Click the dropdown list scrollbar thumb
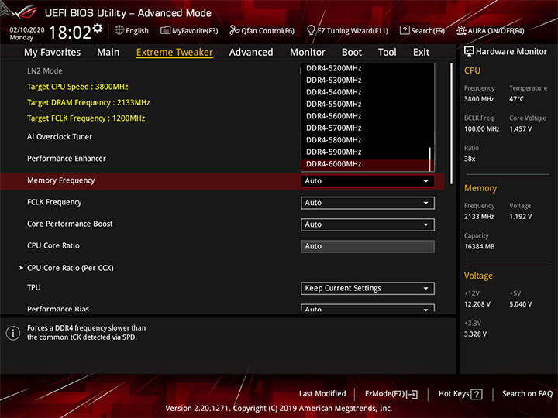Image resolution: width=558 pixels, height=418 pixels. click(430, 159)
